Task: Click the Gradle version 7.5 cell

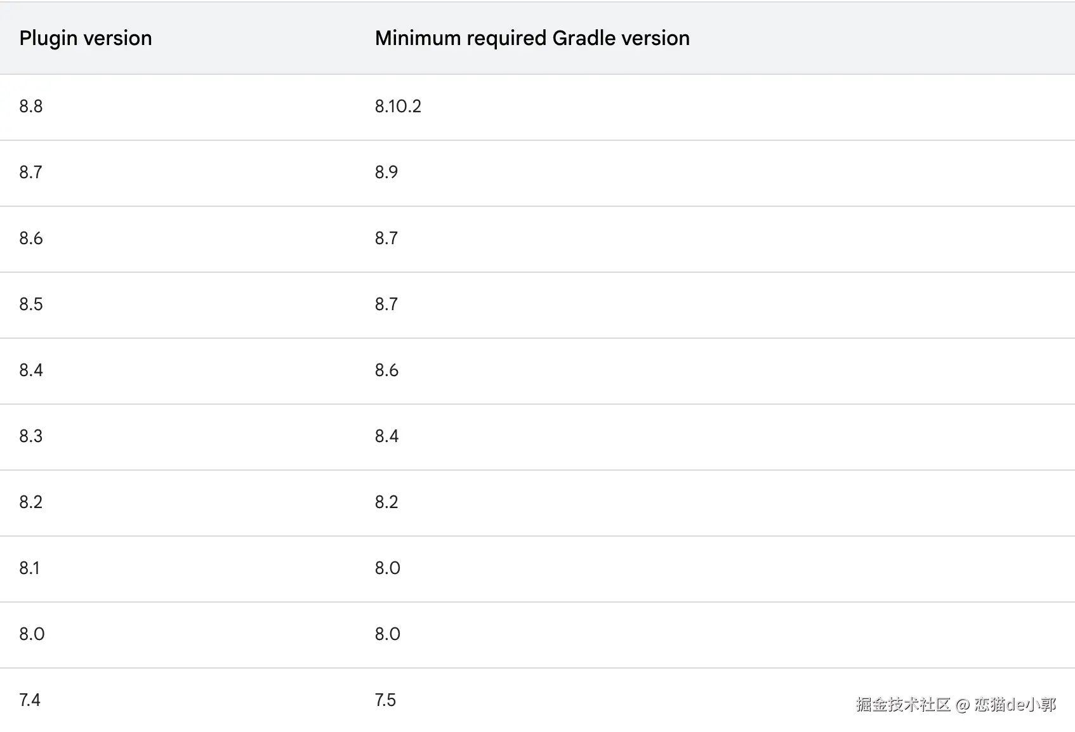Action: point(385,700)
